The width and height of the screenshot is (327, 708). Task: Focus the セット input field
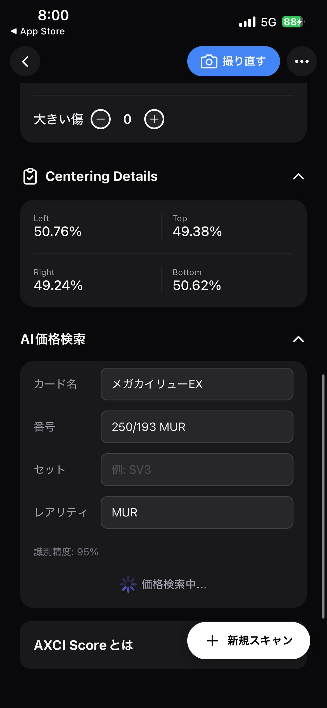[197, 469]
